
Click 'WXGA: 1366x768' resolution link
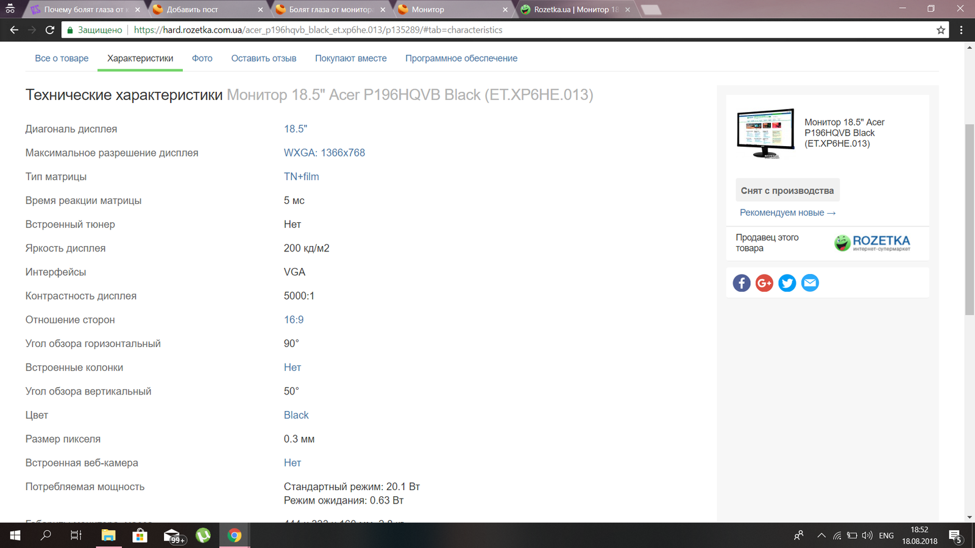tap(324, 153)
